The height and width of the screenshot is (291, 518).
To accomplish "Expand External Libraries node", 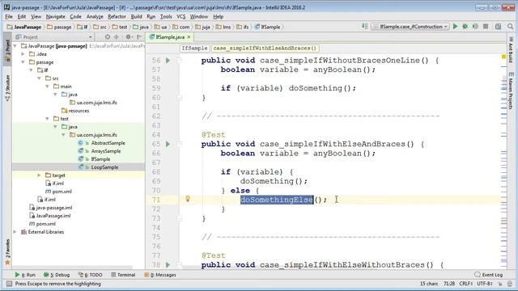I will pyautogui.click(x=15, y=232).
